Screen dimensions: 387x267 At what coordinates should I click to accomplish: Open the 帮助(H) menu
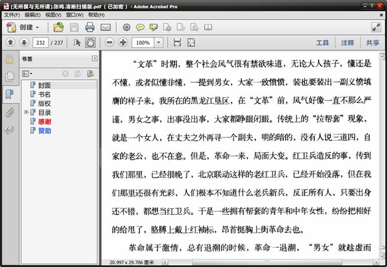point(96,14)
